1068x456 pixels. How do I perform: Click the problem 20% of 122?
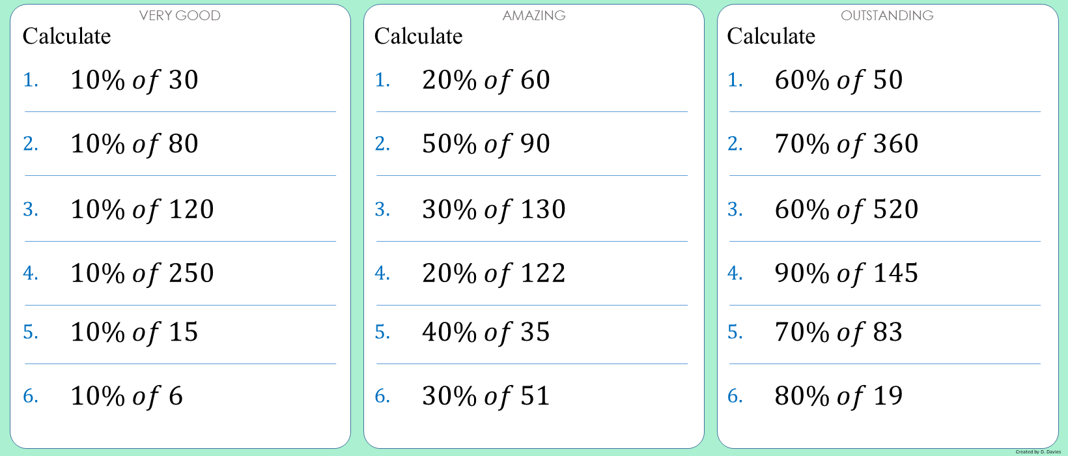tap(494, 274)
